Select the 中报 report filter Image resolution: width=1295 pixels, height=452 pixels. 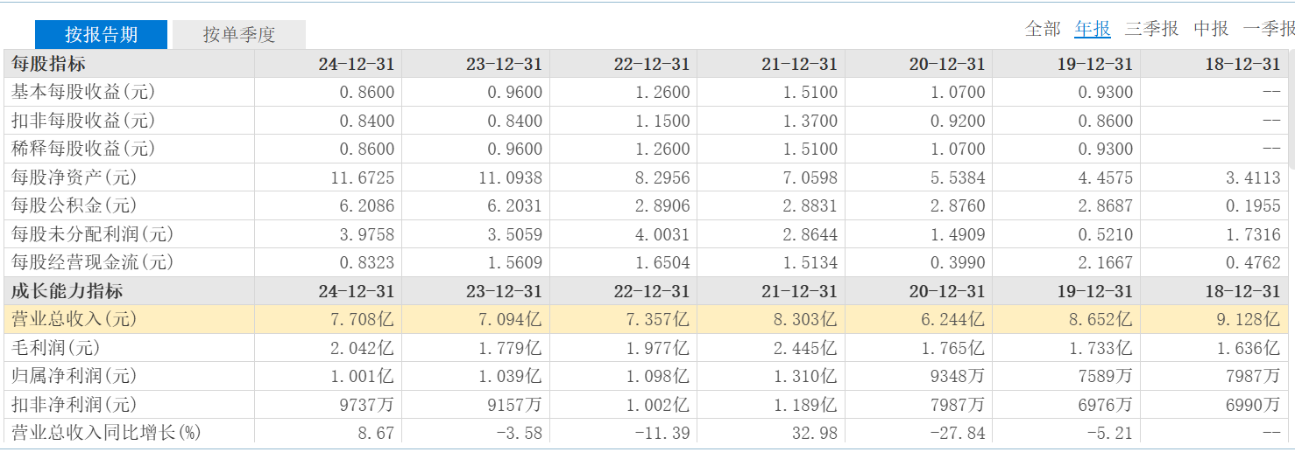[1211, 29]
